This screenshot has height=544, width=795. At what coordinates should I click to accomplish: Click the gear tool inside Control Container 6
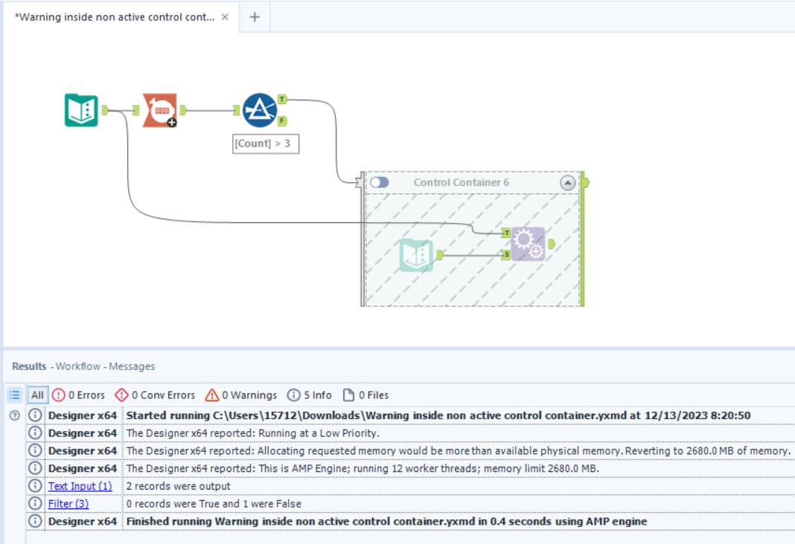[x=527, y=244]
